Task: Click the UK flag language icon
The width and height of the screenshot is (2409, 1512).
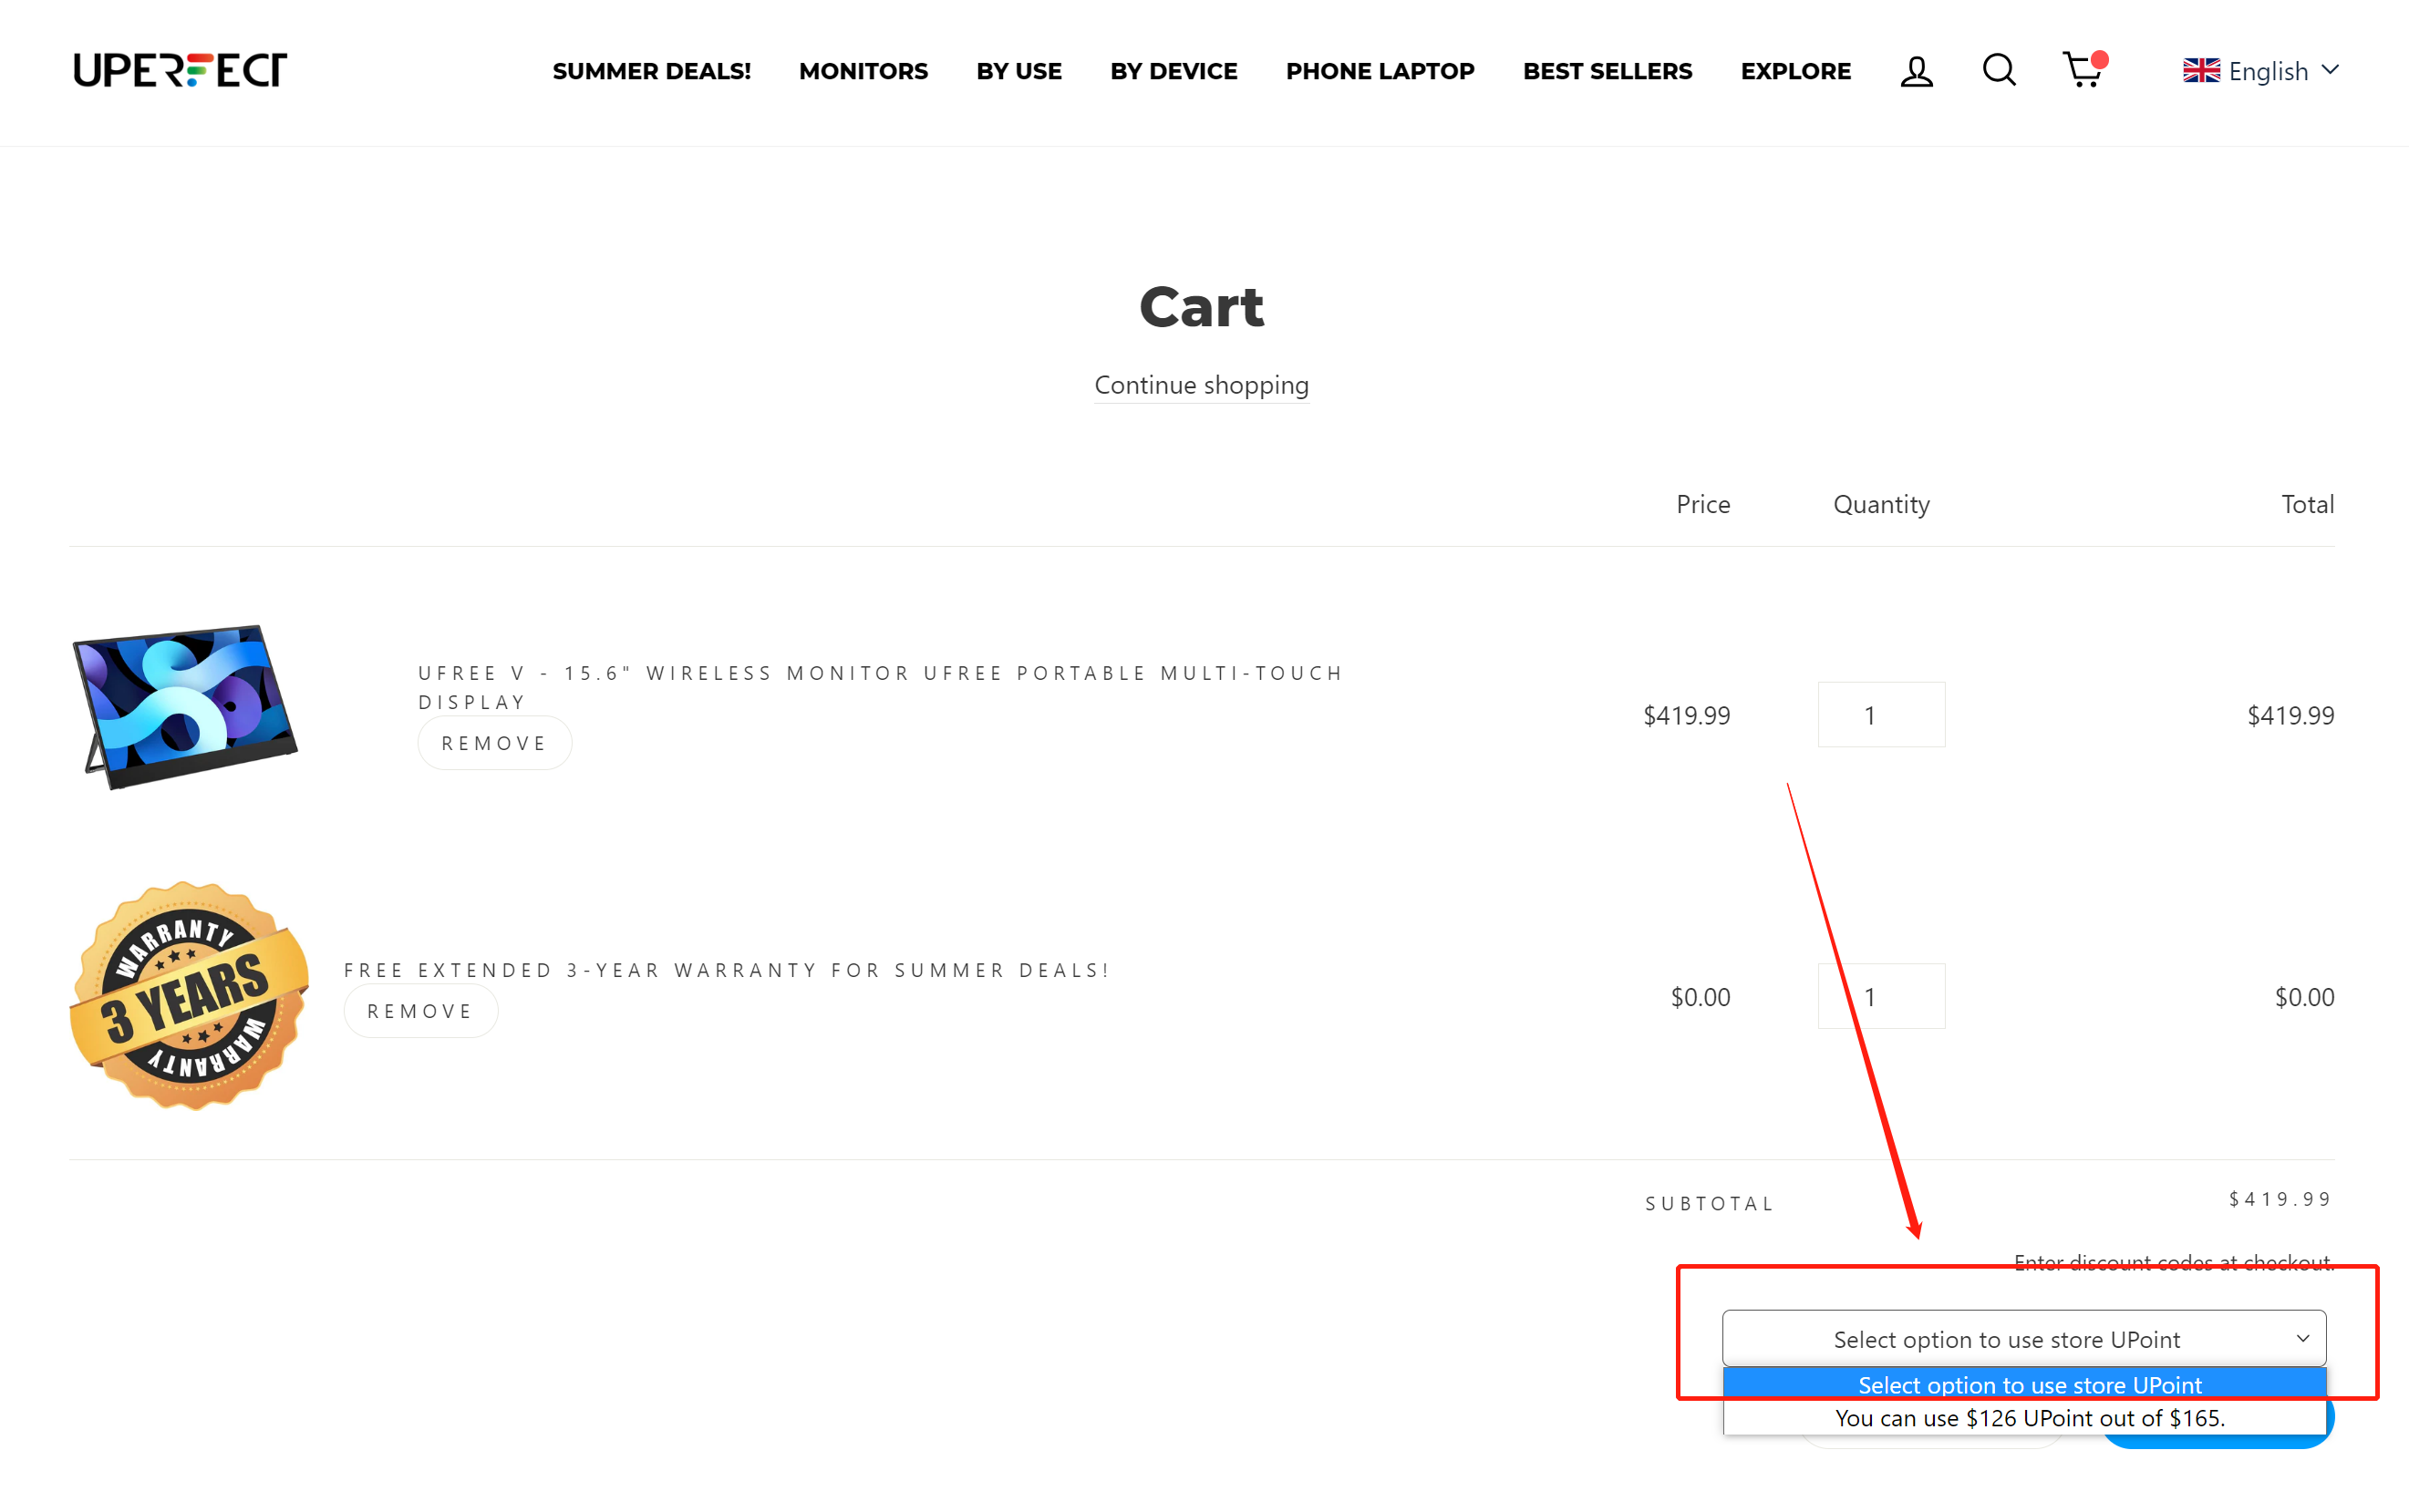Action: coord(2201,70)
